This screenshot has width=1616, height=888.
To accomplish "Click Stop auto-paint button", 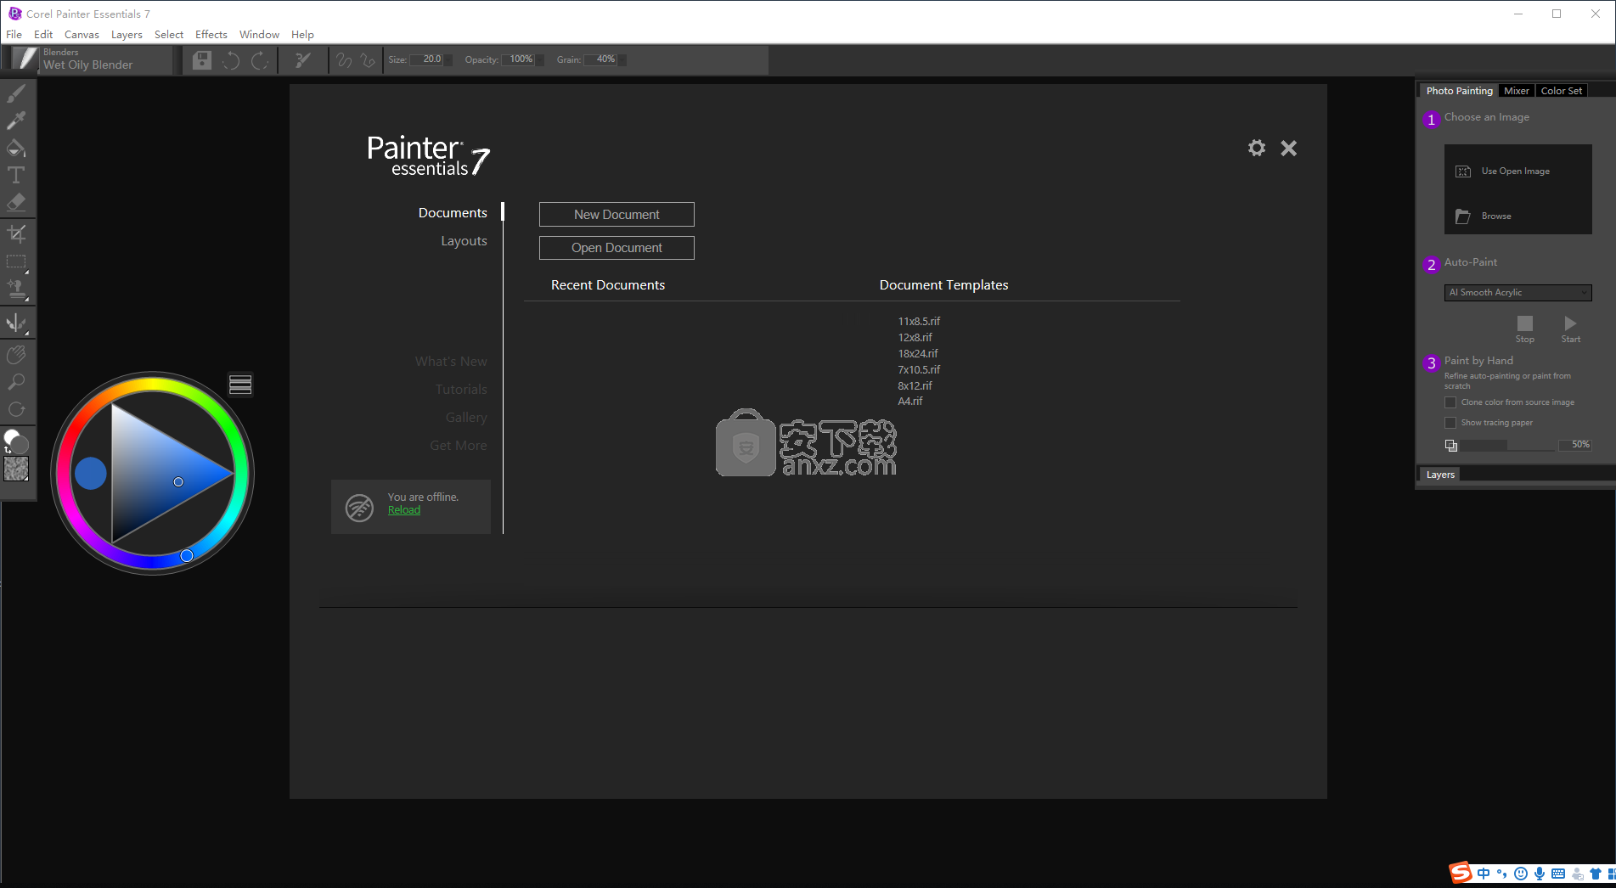I will pyautogui.click(x=1525, y=329).
